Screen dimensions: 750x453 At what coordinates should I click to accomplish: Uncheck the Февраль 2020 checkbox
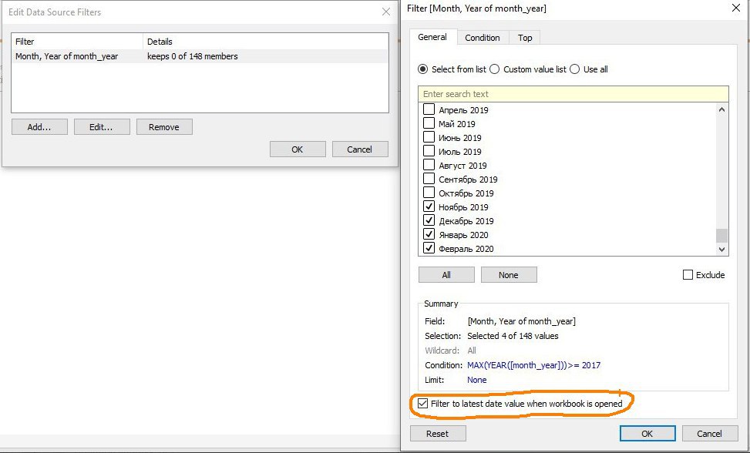(x=429, y=249)
